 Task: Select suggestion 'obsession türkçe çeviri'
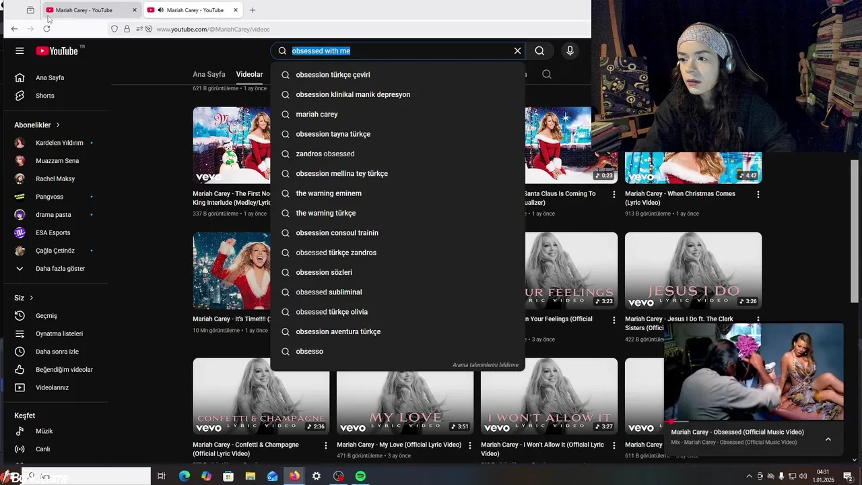pyautogui.click(x=397, y=75)
